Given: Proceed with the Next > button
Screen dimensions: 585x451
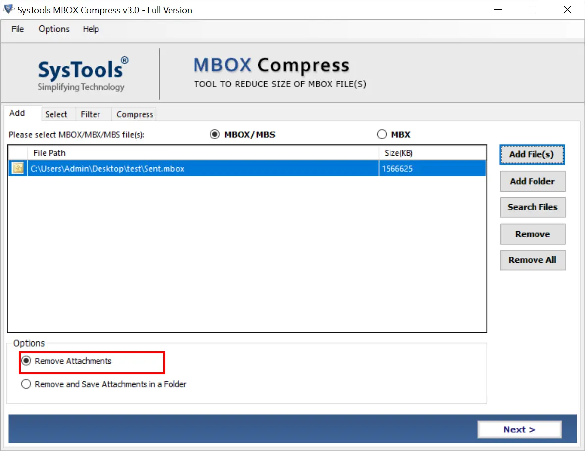Looking at the screenshot, I should click(x=519, y=429).
